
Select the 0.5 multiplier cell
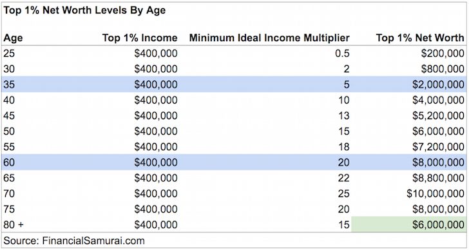(x=342, y=53)
